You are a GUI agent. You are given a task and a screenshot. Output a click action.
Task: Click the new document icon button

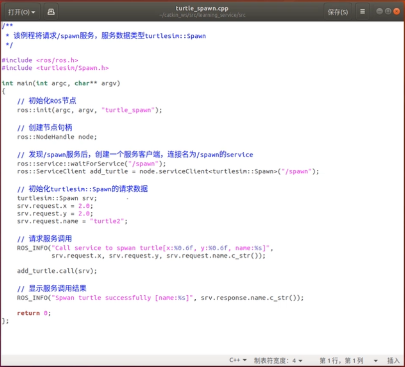51,12
